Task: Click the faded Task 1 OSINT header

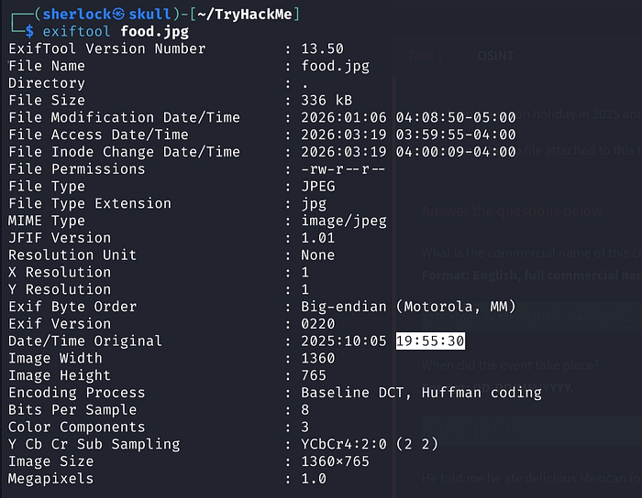Action: (460, 56)
